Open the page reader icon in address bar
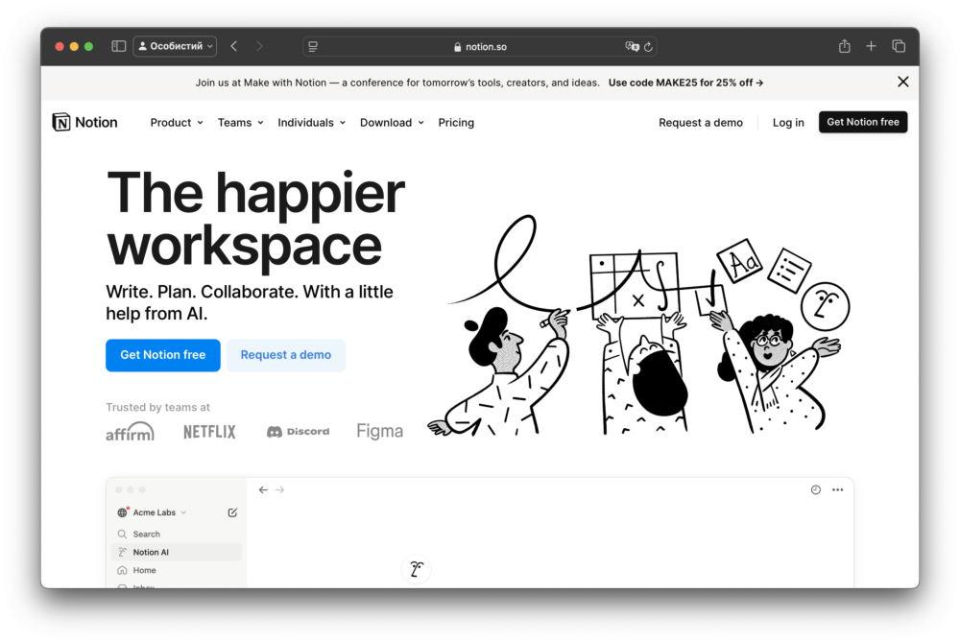The width and height of the screenshot is (960, 642). click(313, 46)
